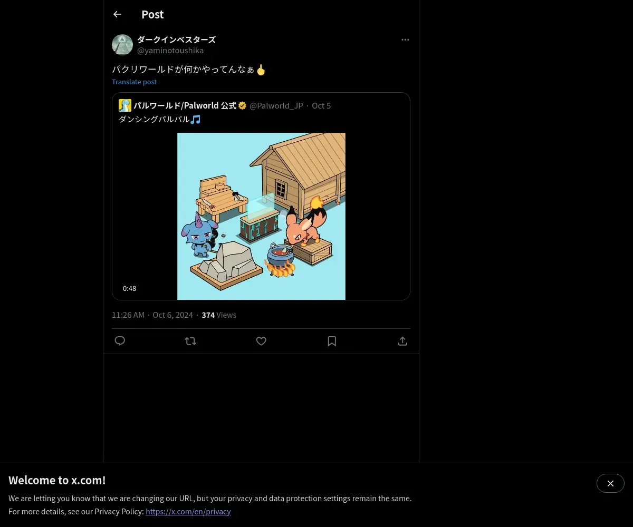The image size is (633, 527).
Task: Open the @Palworld_JP handle in quoted post
Action: (276, 105)
